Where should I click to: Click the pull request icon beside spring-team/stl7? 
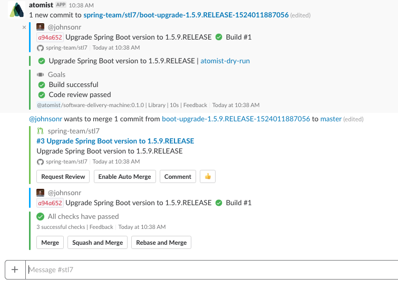pos(40,131)
